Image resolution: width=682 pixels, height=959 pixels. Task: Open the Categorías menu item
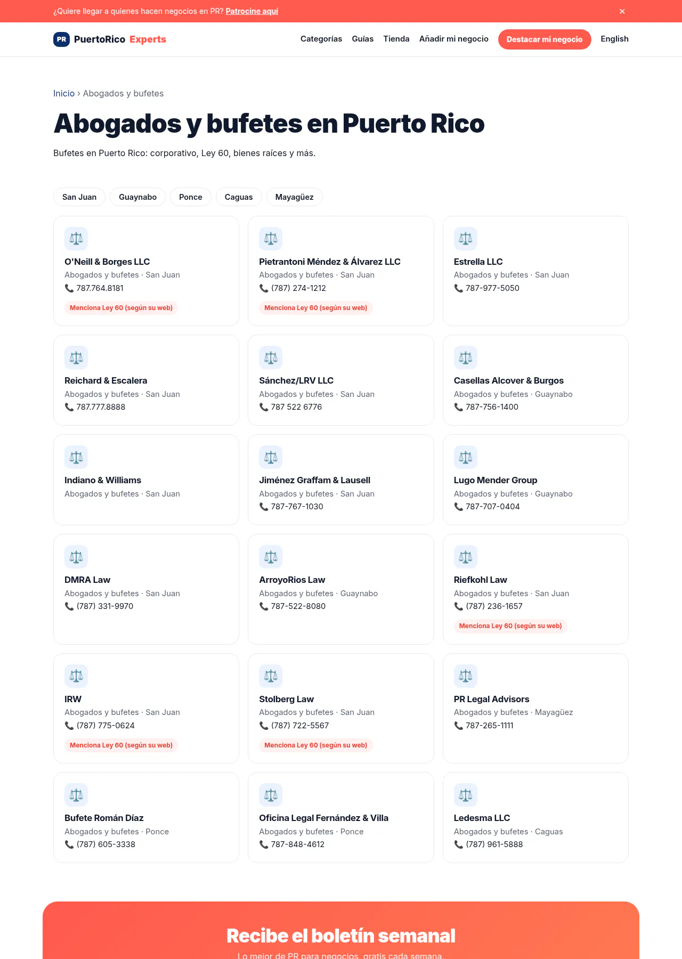tap(321, 39)
